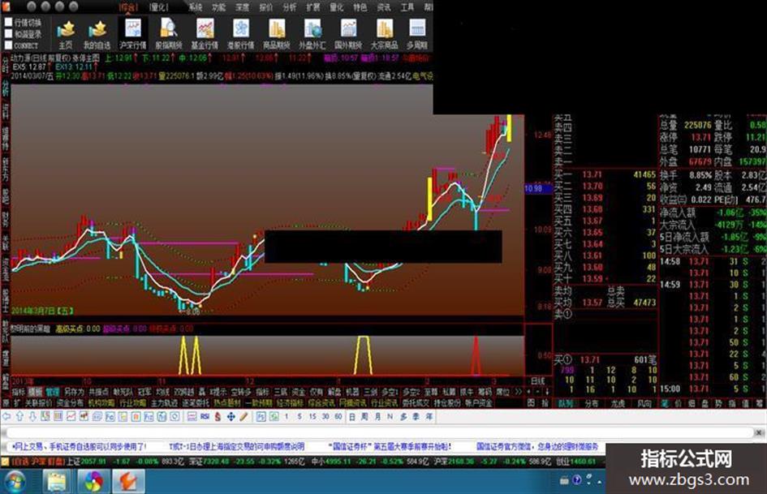
Task: Open the 工具 menu
Action: (x=407, y=7)
